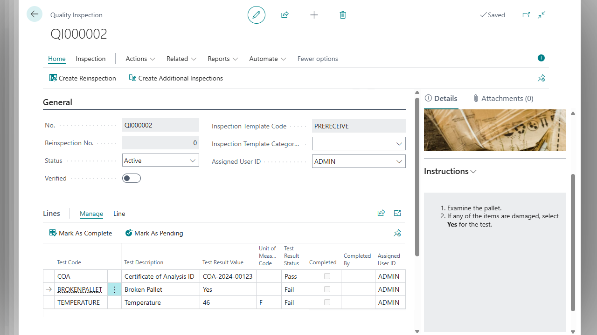Click the plus icon to create new
Screen dimensions: 597x335
(314, 15)
